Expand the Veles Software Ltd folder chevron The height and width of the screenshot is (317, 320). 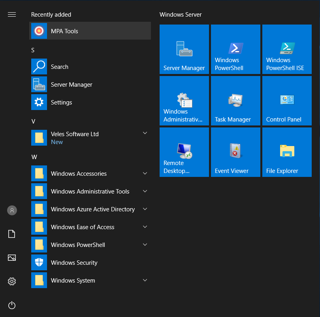(145, 133)
